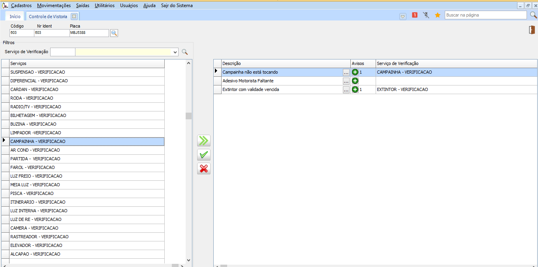Select FAROL - VERIFICACAO row
The image size is (538, 267).
(x=87, y=167)
